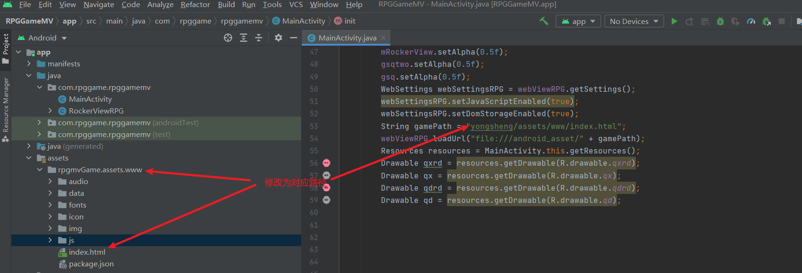
Task: Click the Run with Coverage icon
Action: (x=735, y=21)
